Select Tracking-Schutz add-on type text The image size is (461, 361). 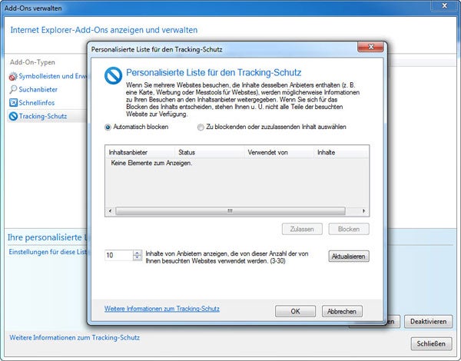(x=43, y=116)
